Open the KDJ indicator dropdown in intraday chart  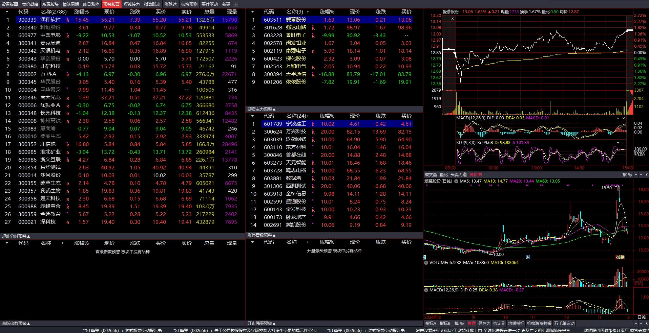click(618, 143)
